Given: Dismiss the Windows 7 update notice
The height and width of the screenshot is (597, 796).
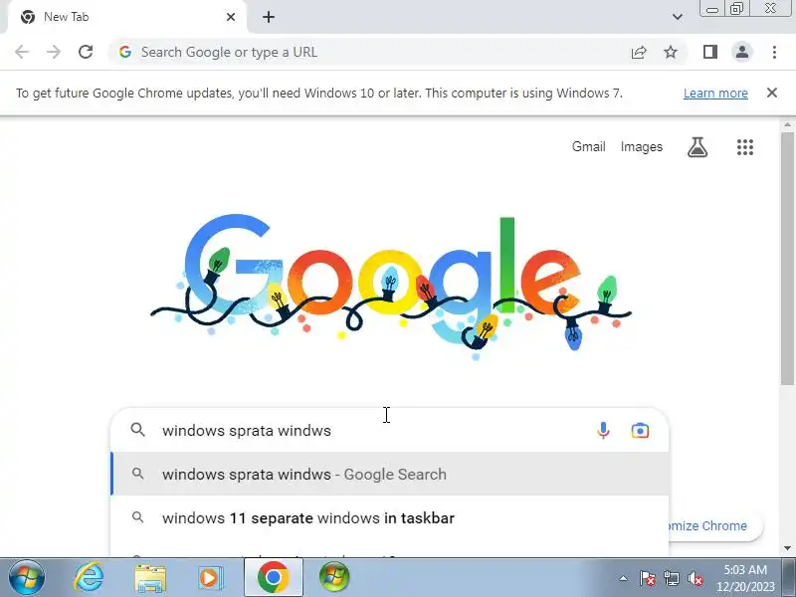Looking at the screenshot, I should point(772,93).
